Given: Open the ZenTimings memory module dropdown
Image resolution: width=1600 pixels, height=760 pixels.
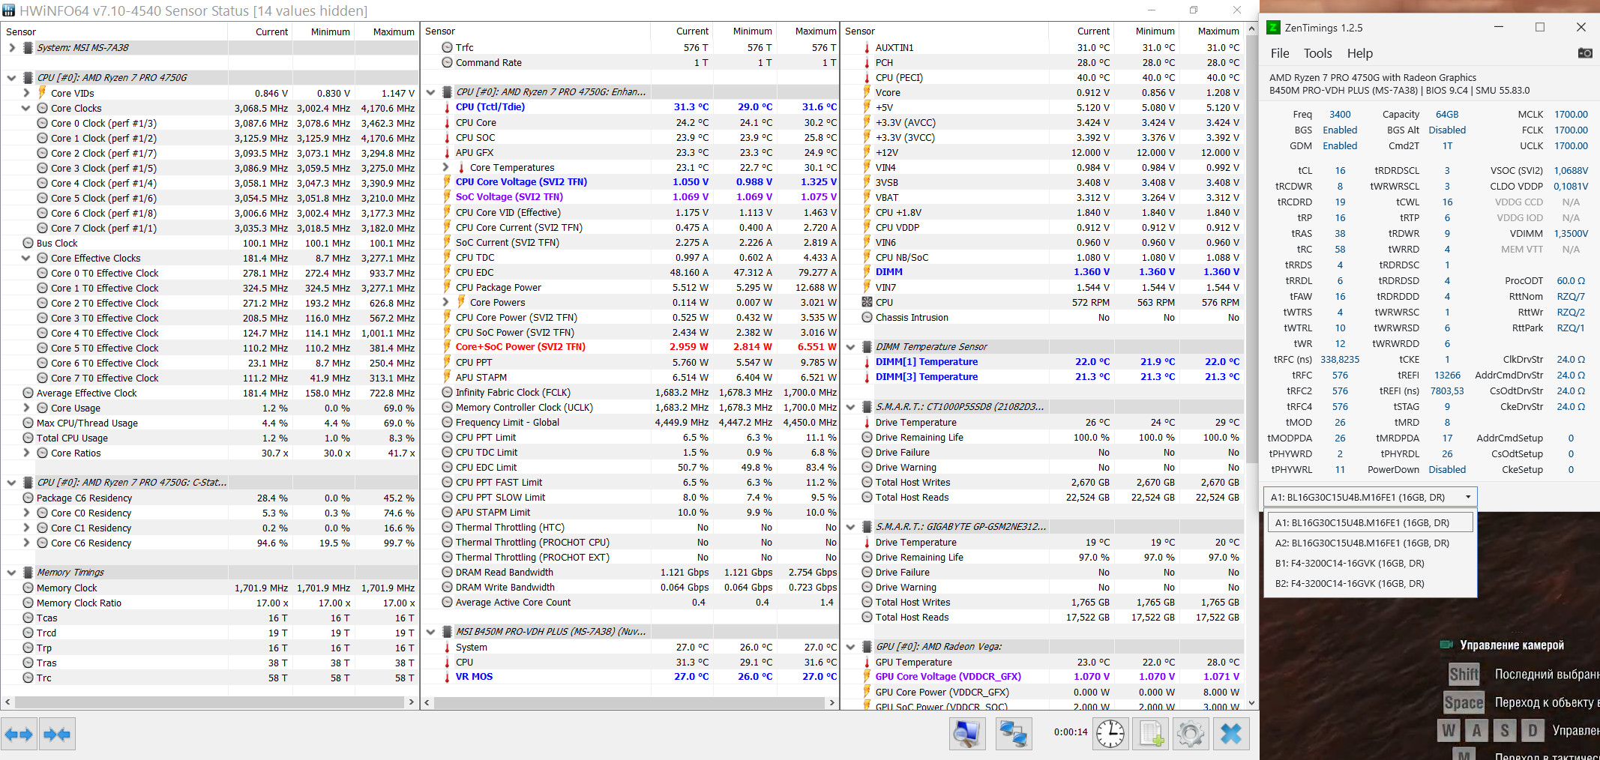Looking at the screenshot, I should tap(1371, 497).
